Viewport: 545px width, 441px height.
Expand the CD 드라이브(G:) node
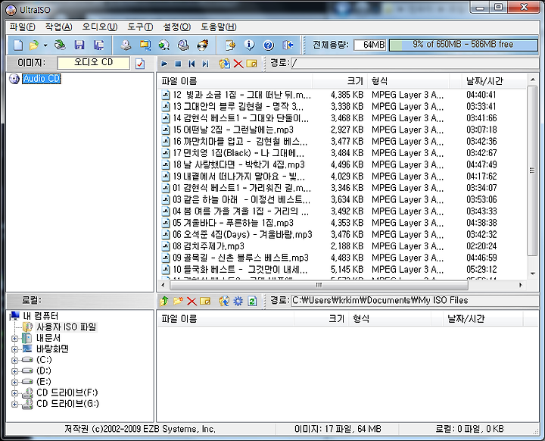point(14,404)
